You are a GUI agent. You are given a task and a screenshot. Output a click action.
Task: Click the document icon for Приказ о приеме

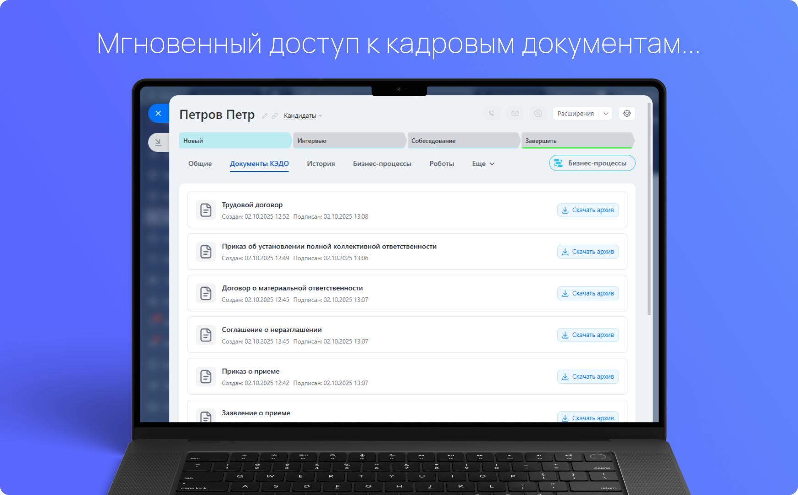pyautogui.click(x=206, y=377)
